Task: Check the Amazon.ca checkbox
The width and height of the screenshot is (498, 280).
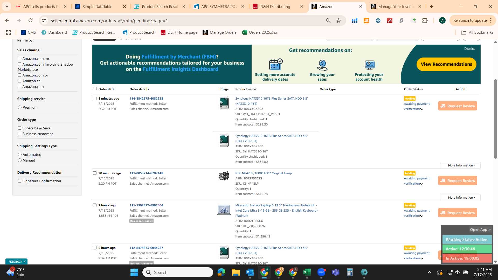Action: click(19, 81)
